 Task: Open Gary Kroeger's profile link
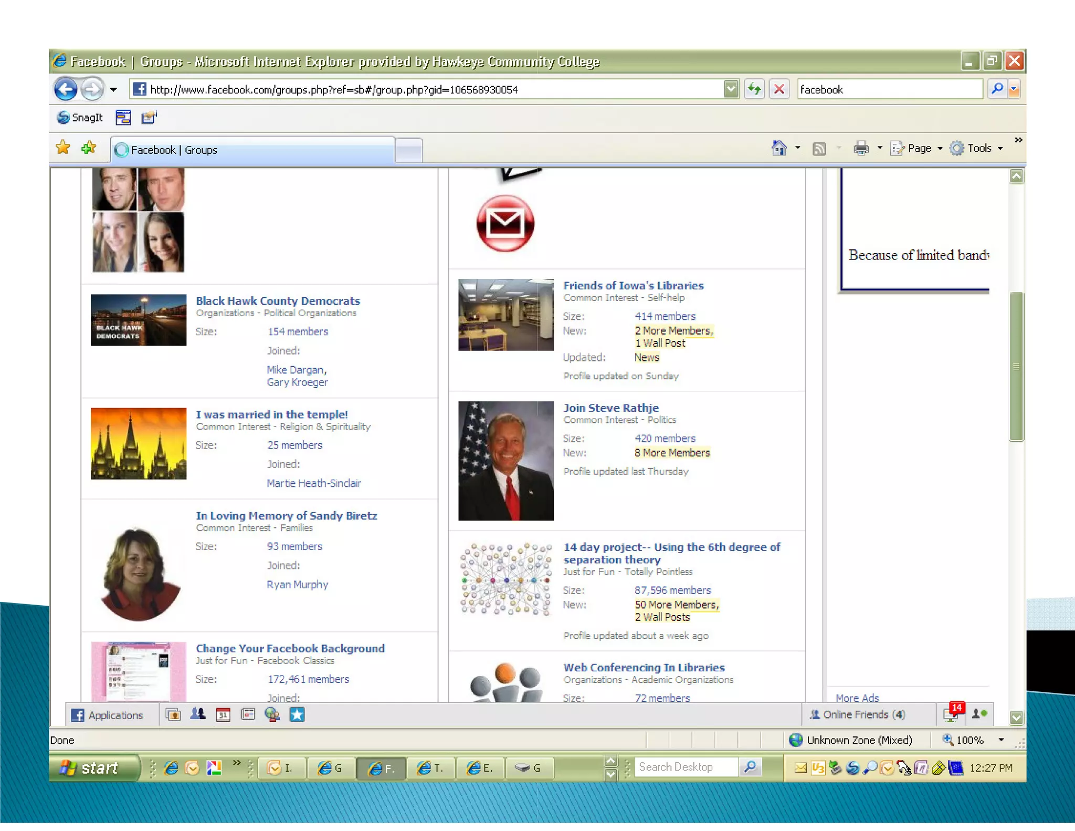tap(297, 382)
